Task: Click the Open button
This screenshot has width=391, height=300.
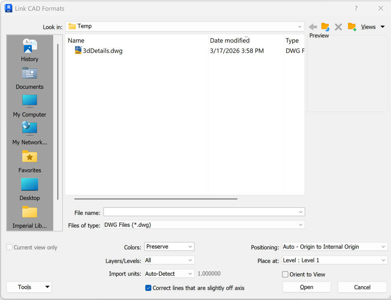Action: (x=307, y=287)
